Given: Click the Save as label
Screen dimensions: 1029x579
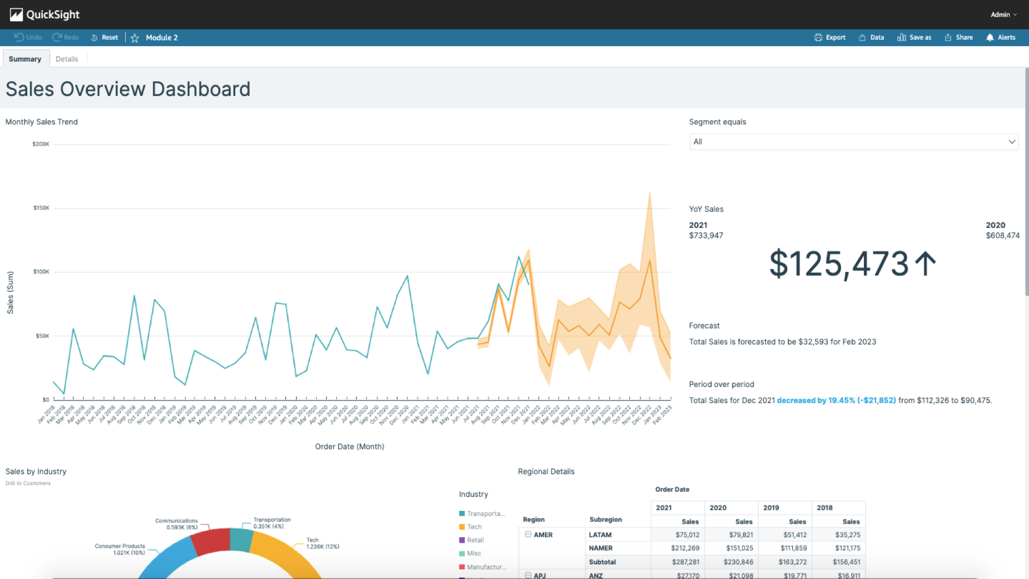Looking at the screenshot, I should (920, 38).
